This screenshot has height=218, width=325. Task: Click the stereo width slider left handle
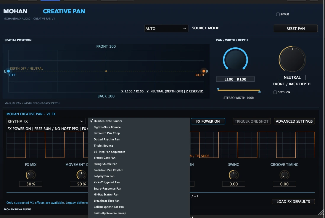pos(218,89)
